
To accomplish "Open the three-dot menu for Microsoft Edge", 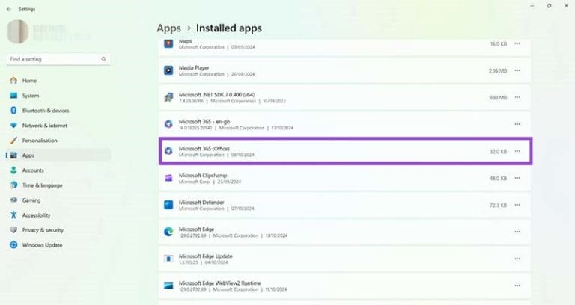I will coord(517,232).
